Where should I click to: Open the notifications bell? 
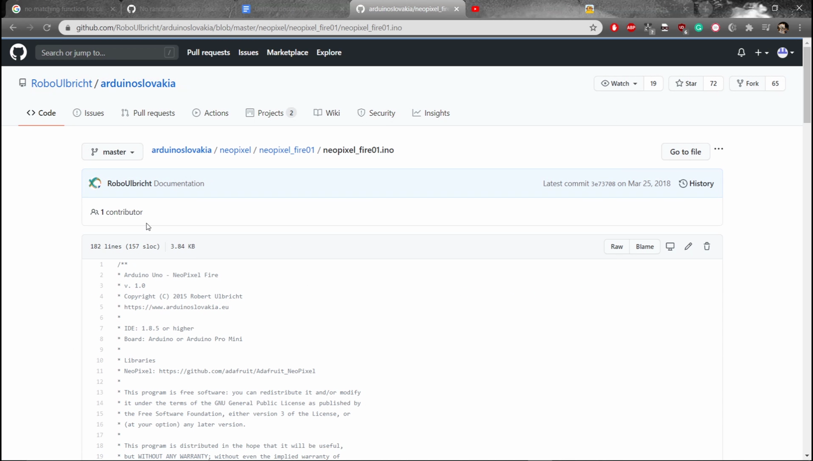point(741,52)
